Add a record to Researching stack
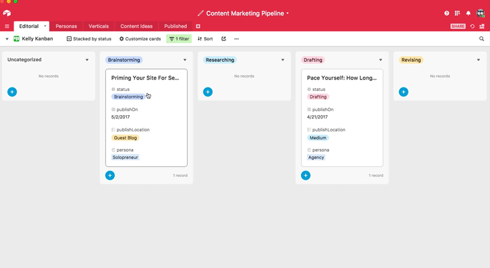 coord(208,92)
